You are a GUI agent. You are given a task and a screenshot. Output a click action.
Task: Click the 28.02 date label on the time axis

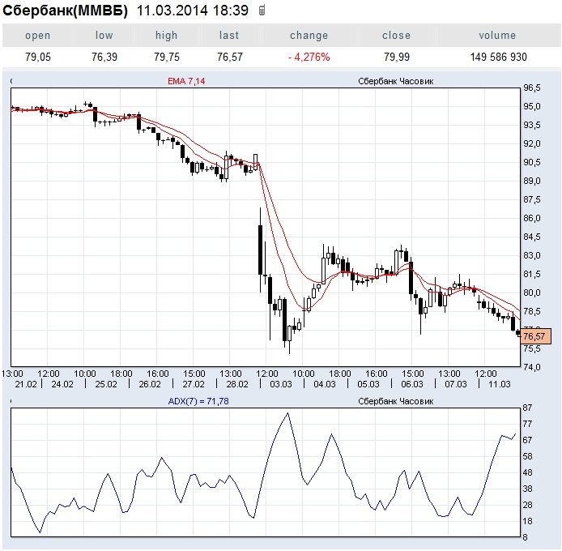click(237, 384)
